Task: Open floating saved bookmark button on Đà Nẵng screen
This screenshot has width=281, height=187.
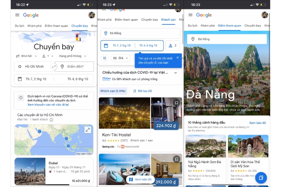Action: click(x=261, y=178)
